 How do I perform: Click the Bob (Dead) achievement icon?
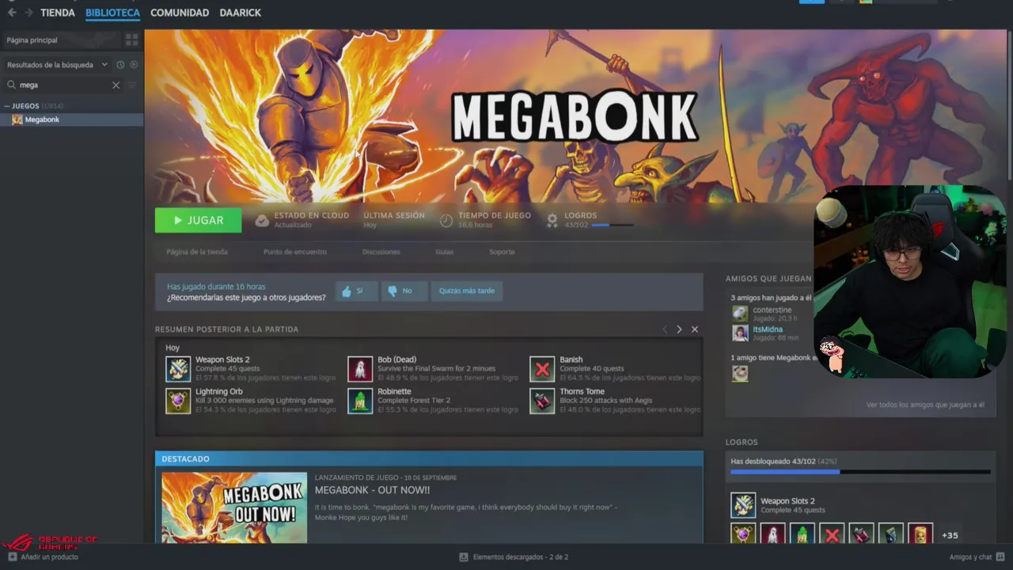(x=360, y=369)
